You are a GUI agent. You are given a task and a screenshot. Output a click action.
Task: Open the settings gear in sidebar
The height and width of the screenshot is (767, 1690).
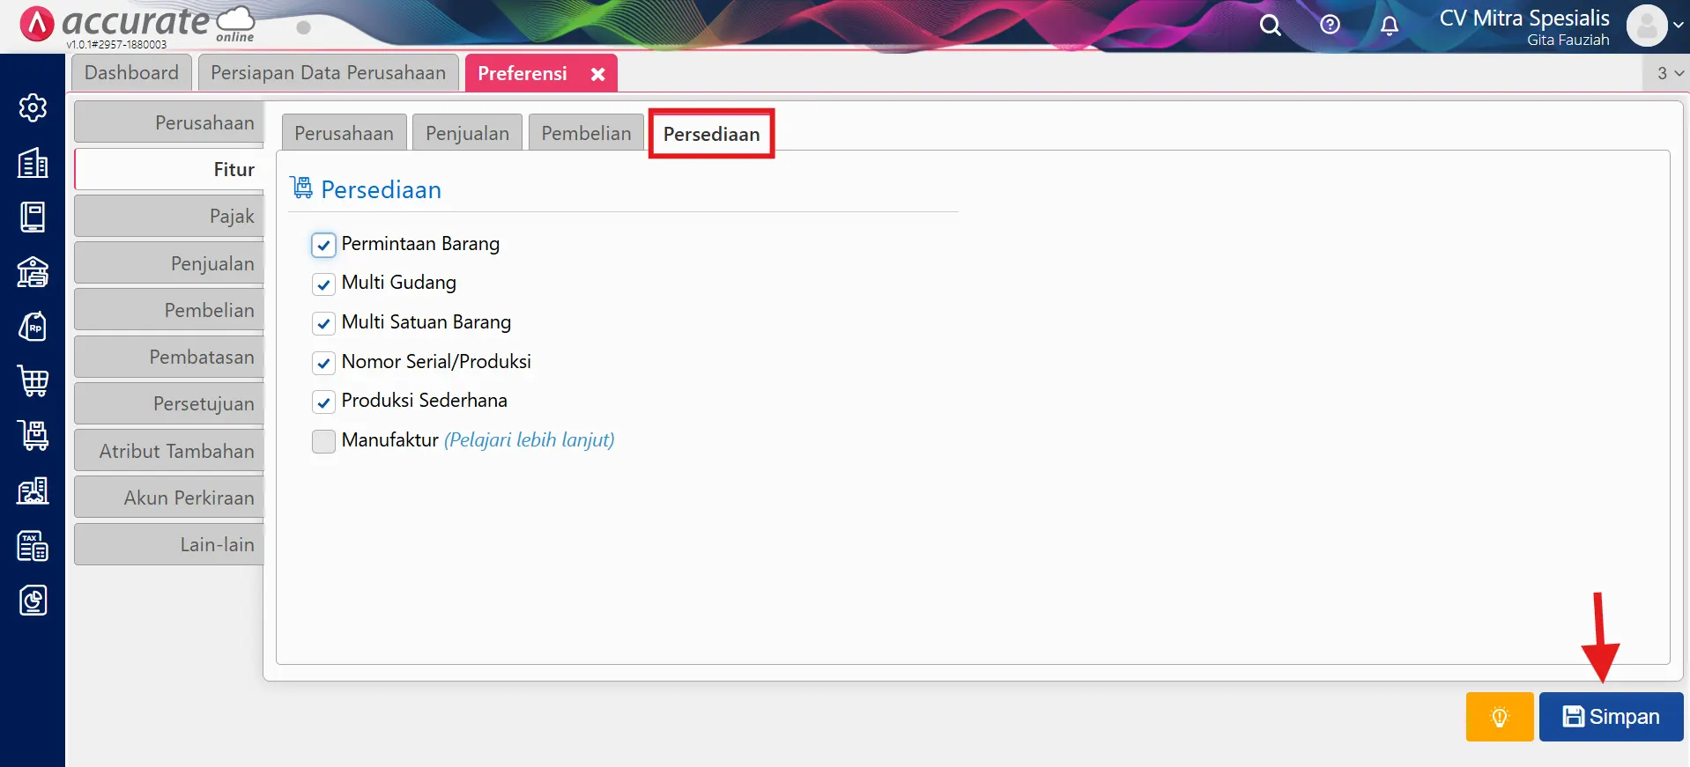point(33,107)
